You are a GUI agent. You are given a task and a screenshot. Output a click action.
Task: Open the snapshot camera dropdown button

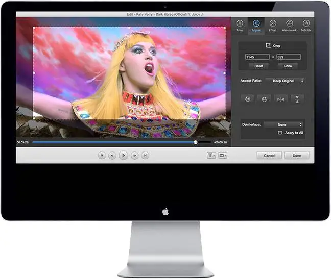pyautogui.click(x=223, y=155)
